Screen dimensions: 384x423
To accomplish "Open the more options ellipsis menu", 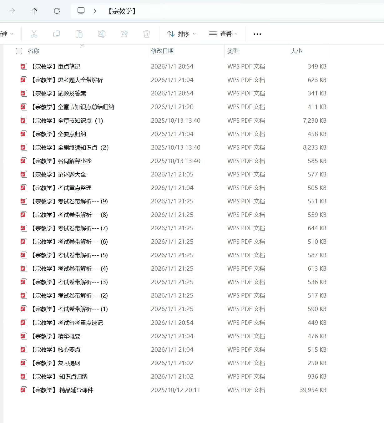I will click(257, 34).
